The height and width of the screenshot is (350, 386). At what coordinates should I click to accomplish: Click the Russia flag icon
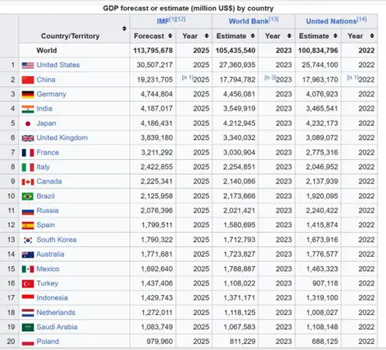[28, 211]
